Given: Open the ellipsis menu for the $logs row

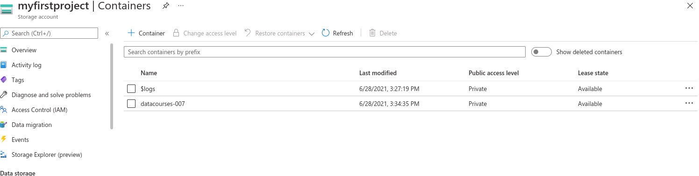Looking at the screenshot, I should pyautogui.click(x=689, y=88).
